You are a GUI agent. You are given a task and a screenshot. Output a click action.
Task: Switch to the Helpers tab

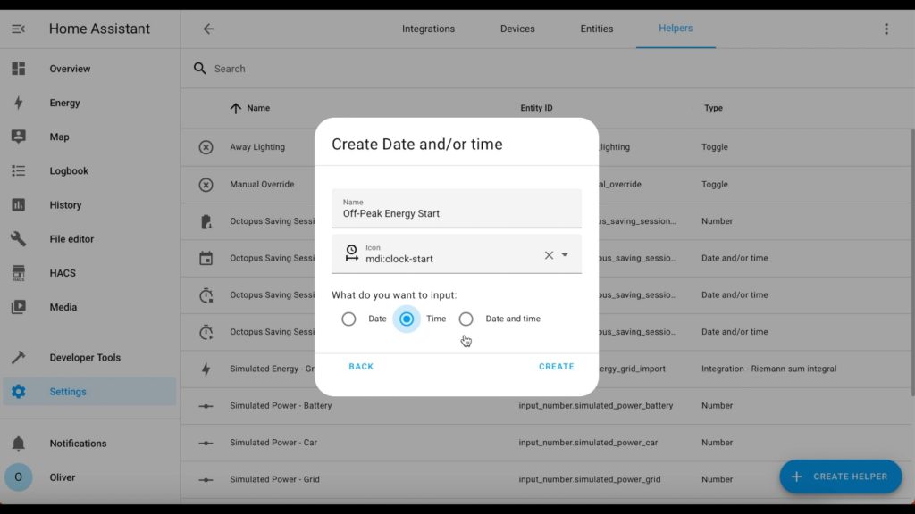676,28
